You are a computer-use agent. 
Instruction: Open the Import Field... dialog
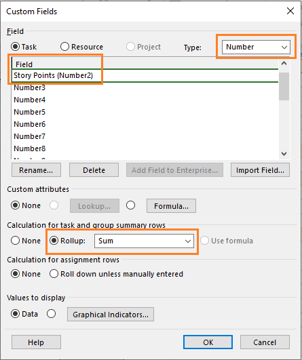point(260,170)
